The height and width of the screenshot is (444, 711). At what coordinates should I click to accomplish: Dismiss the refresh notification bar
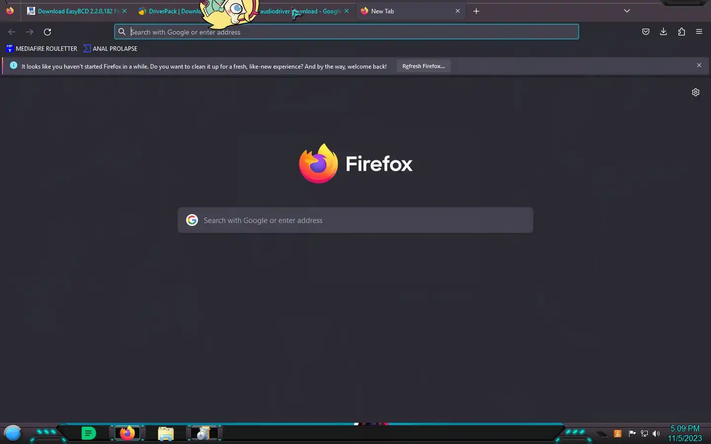click(x=699, y=65)
